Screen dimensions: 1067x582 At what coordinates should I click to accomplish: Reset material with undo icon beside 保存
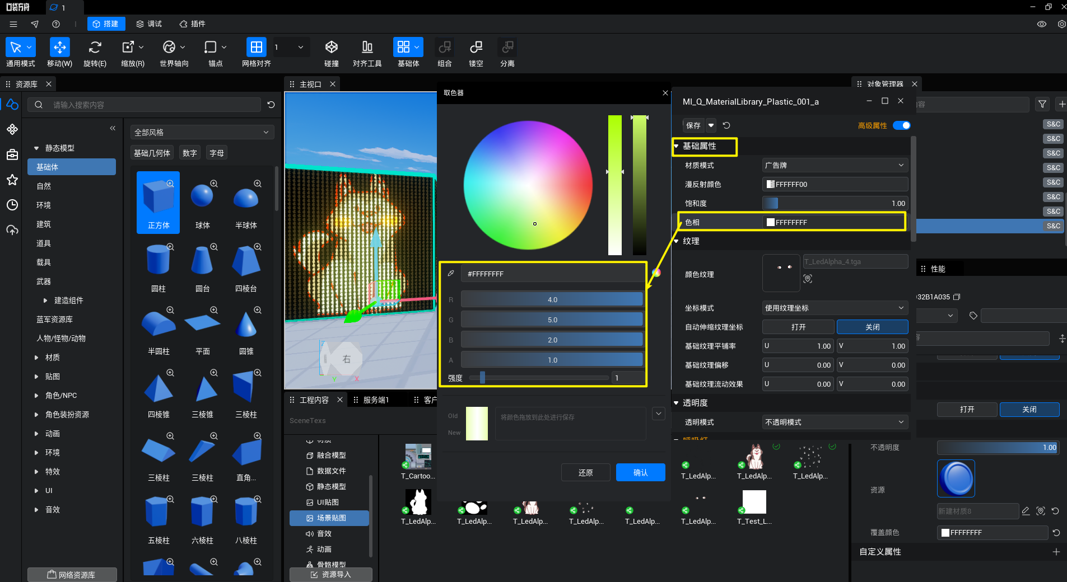[726, 125]
